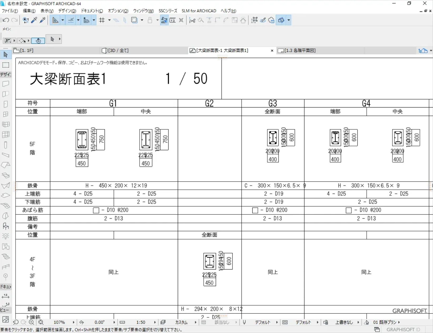Screen dimensions: 433x333
Task: Toggle snap guides button in toolbar
Action: [x=71, y=20]
